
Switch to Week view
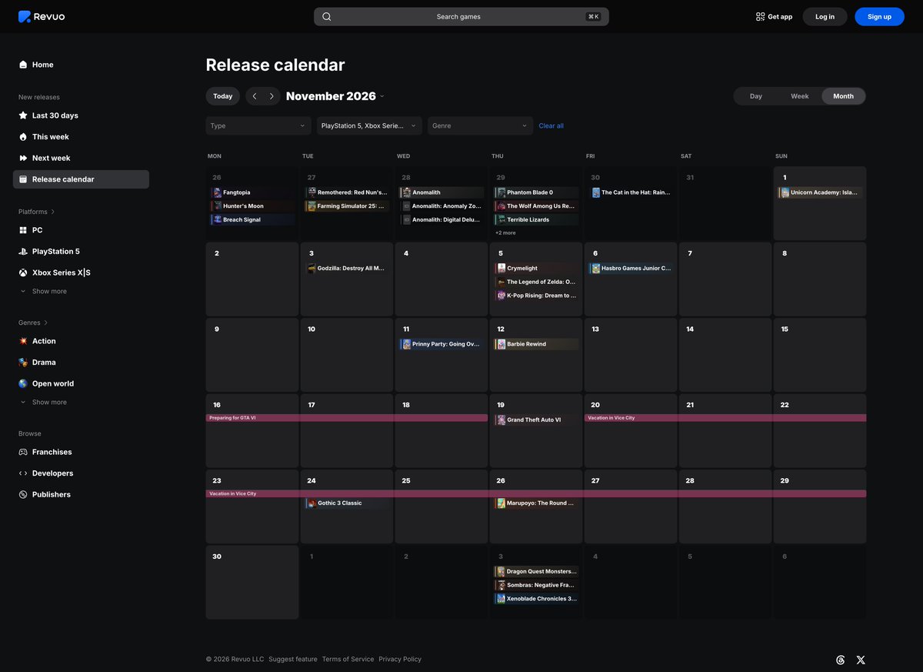[x=800, y=96]
